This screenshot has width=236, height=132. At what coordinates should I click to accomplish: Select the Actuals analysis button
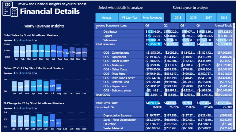click(x=107, y=18)
